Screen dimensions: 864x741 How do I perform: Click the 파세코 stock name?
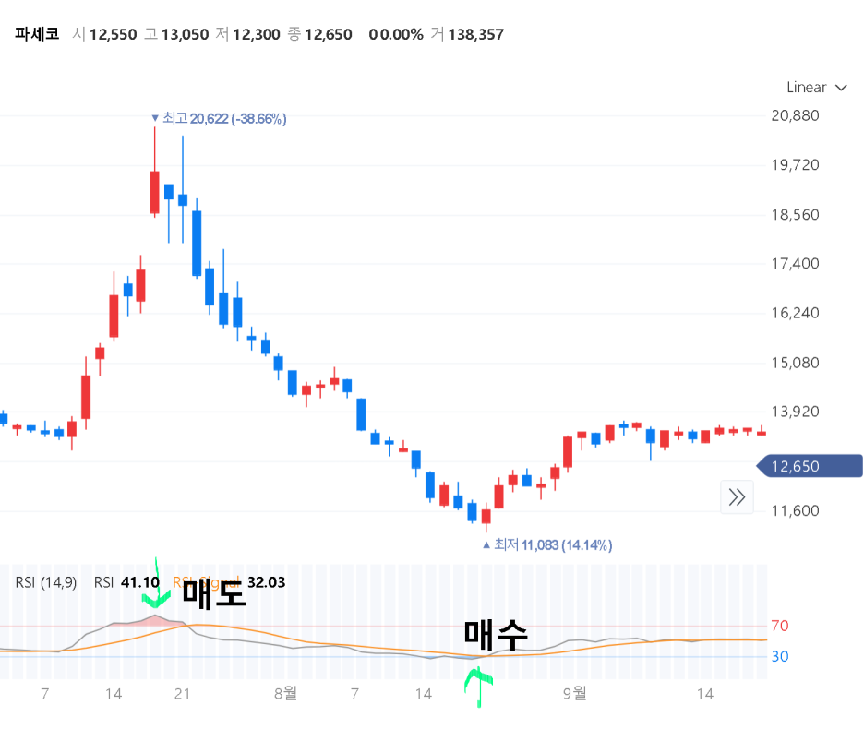point(36,34)
